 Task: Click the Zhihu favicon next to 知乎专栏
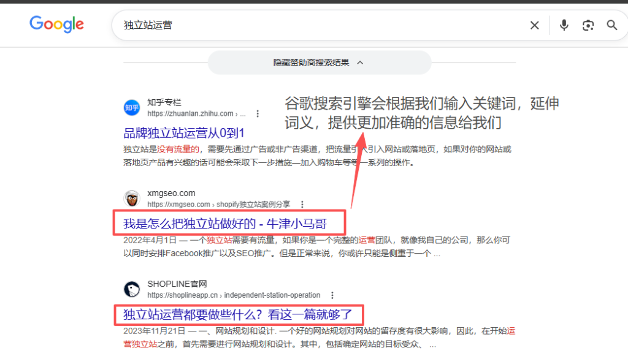click(132, 108)
